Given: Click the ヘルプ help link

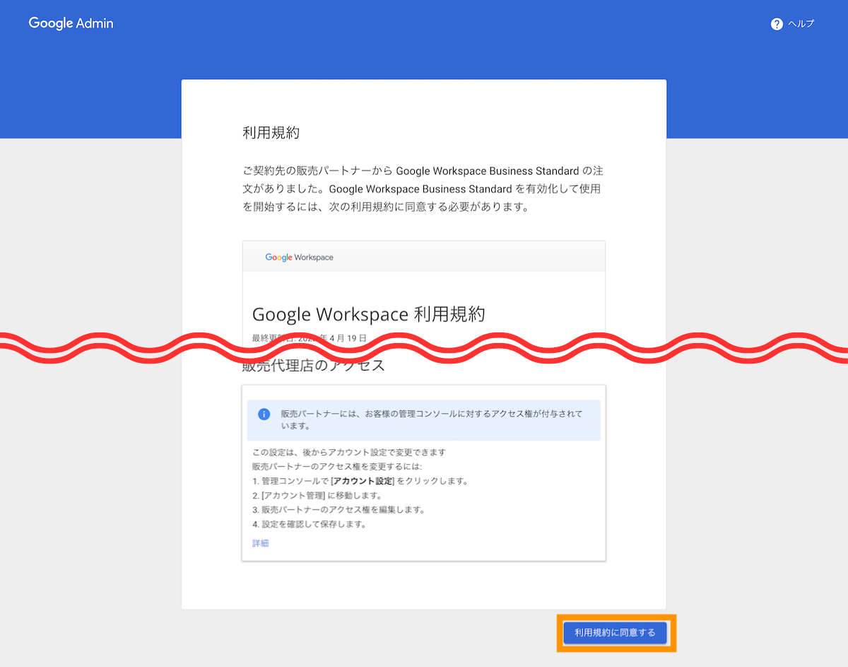Looking at the screenshot, I should point(801,24).
